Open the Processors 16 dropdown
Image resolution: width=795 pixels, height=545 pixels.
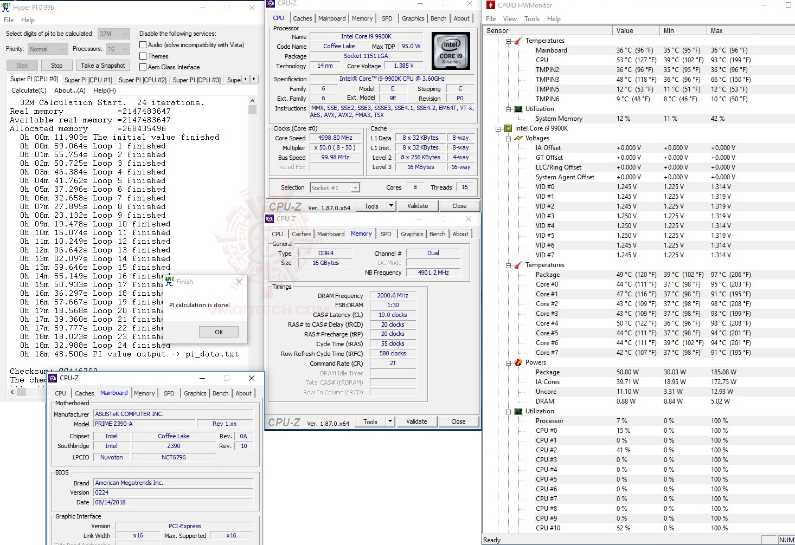click(118, 49)
